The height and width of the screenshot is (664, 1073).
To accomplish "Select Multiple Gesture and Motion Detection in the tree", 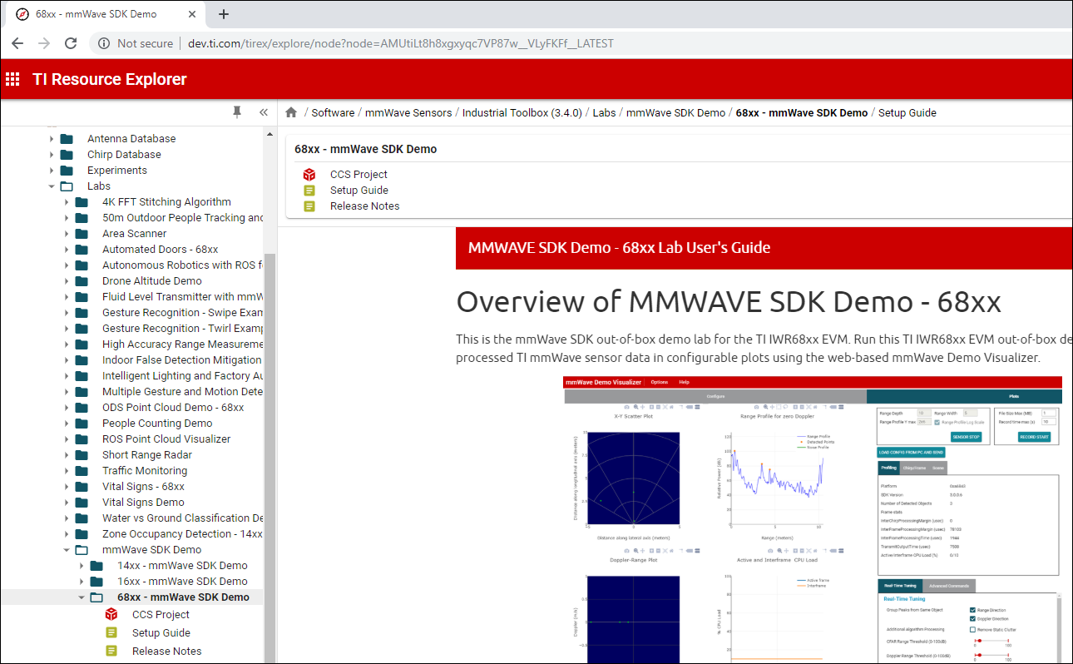I will coord(183,392).
